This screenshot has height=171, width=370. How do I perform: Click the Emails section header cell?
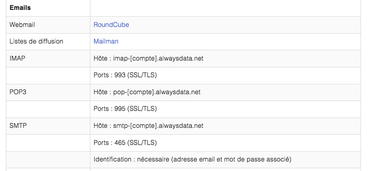[x=48, y=8]
